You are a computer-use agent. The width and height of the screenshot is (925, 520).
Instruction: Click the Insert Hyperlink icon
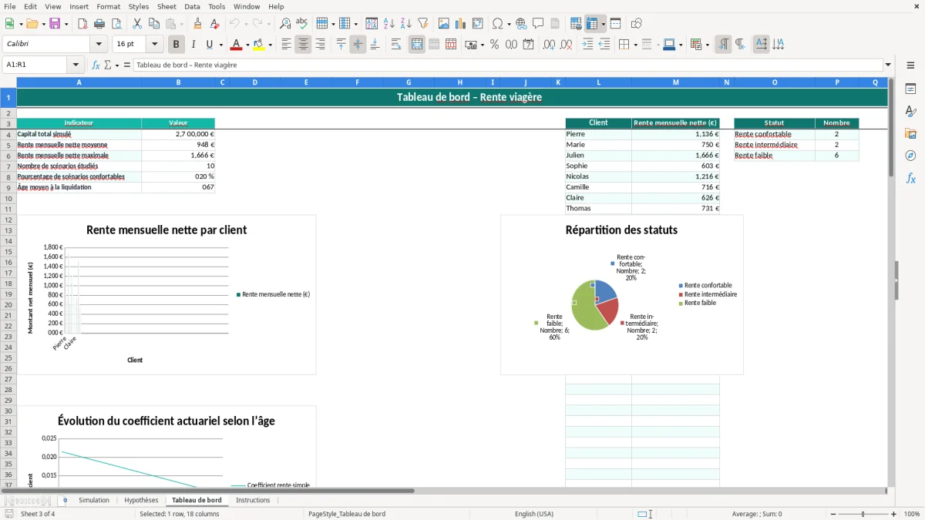pyautogui.click(x=521, y=24)
